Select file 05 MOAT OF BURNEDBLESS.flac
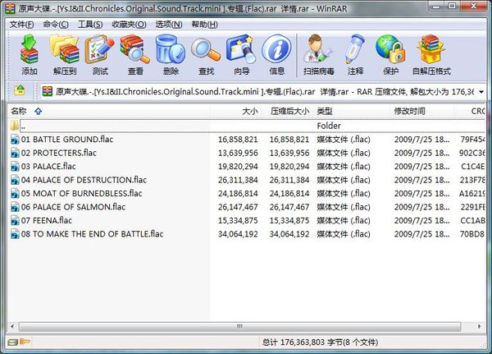The image size is (492, 354). [81, 193]
